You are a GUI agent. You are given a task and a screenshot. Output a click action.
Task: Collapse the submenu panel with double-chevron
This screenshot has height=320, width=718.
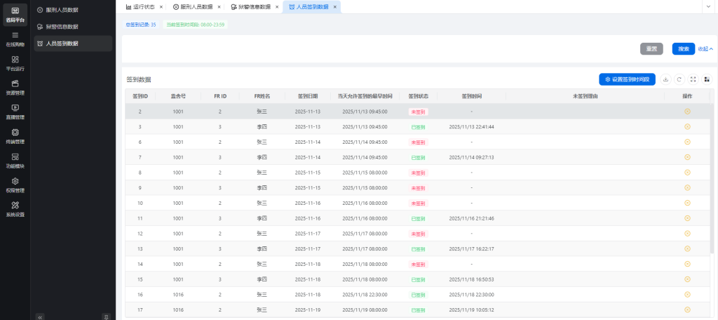click(x=40, y=316)
